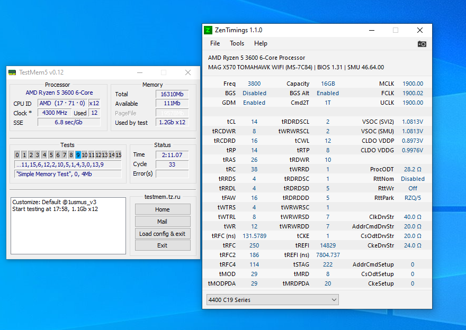Click the test log text area

[x=68, y=226]
